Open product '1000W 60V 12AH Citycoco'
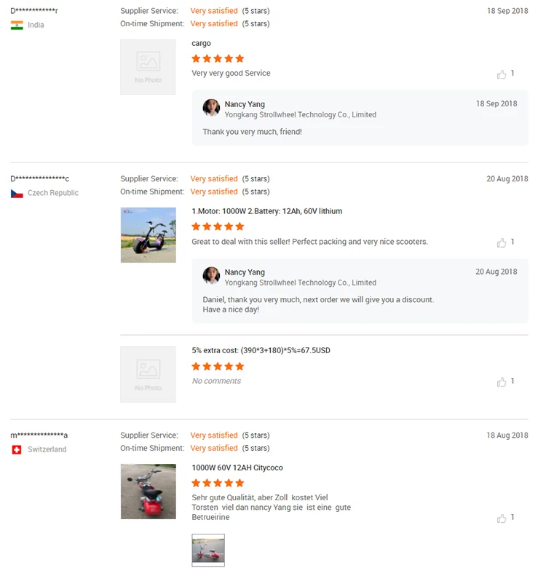The height and width of the screenshot is (568, 546). [x=237, y=468]
